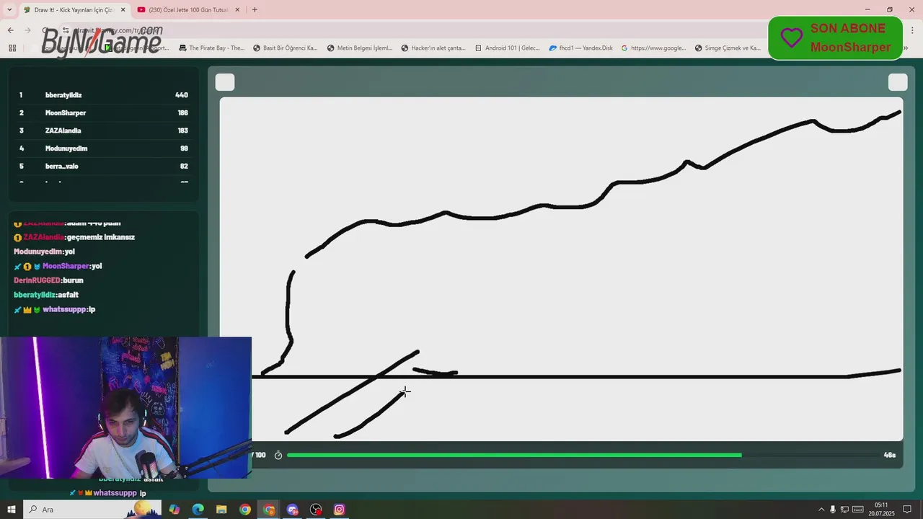Select leaderboard row berra_valo
This screenshot has width=923, height=519.
coord(104,166)
